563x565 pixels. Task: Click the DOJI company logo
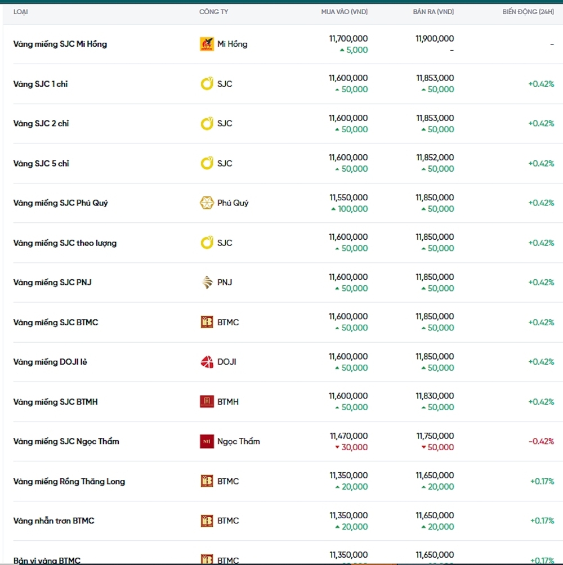[207, 362]
